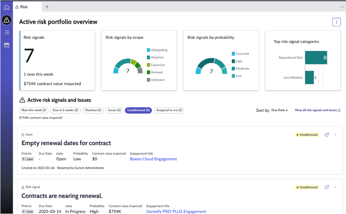Click the kebab menu on the Contracts renewal card
The height and width of the screenshot is (214, 346).
335,187
